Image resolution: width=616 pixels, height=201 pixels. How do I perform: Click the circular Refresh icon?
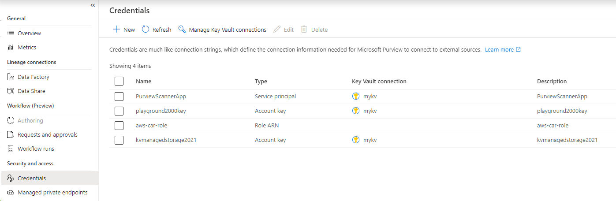click(x=146, y=30)
